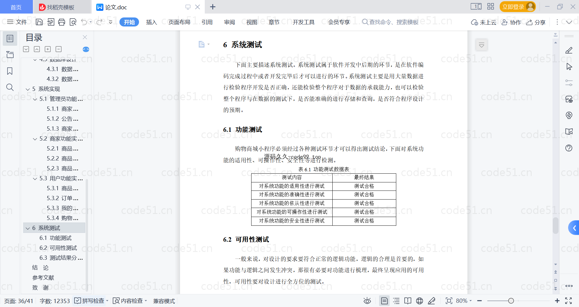Click the 分享 button
The height and width of the screenshot is (307, 579).
536,22
